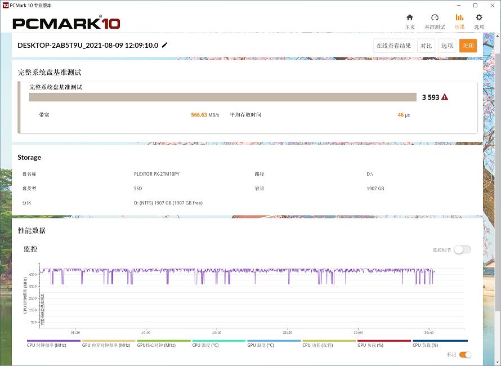The width and height of the screenshot is (501, 366).
Task: Toggle CPU 负载 (%) legend
Action: 440,343
